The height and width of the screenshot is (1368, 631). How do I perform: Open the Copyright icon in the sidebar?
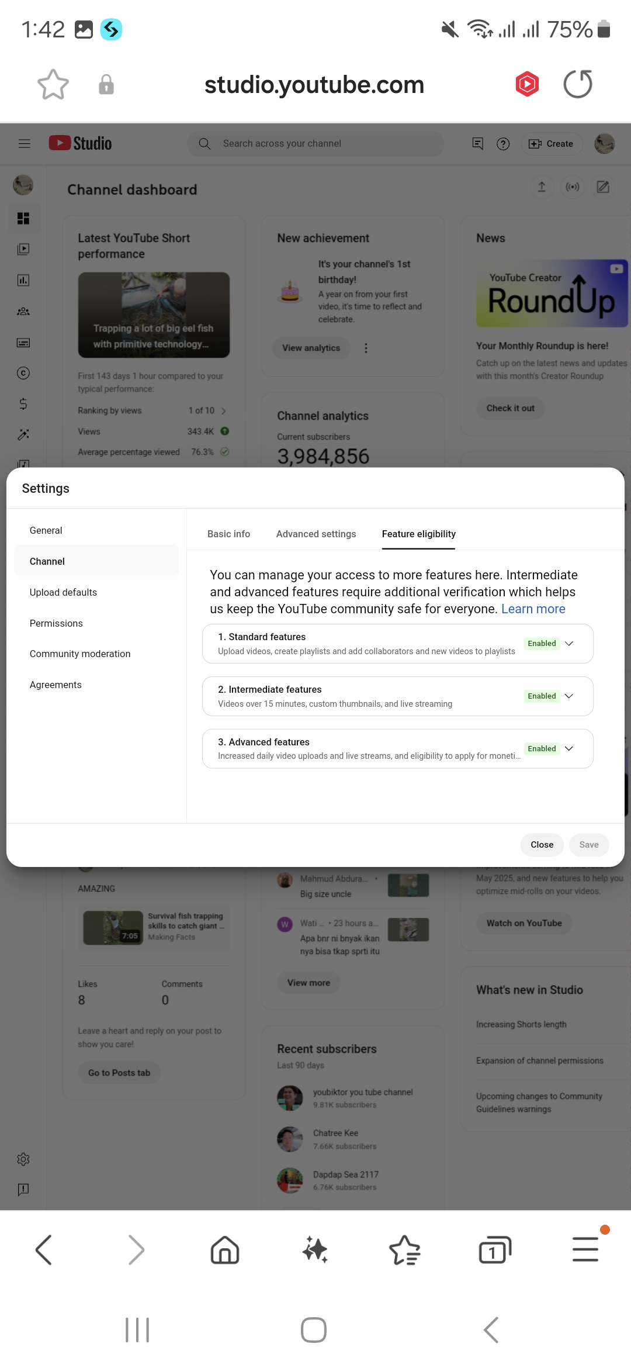[23, 373]
